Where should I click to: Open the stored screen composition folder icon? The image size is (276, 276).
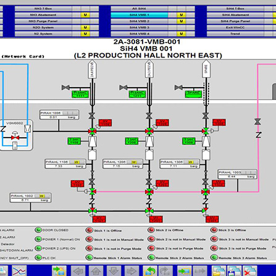(x=219, y=270)
